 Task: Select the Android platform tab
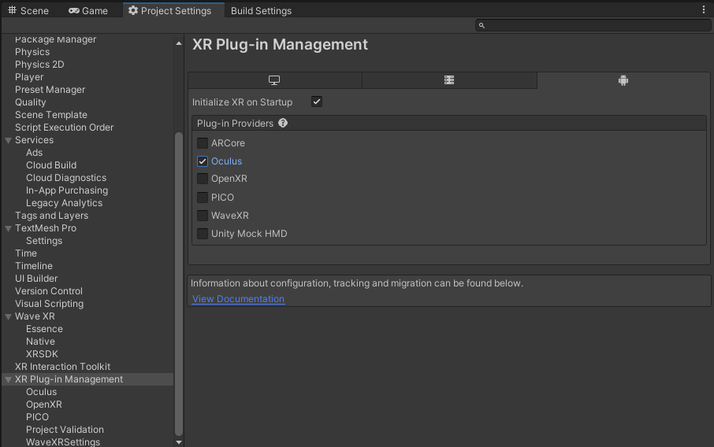(x=623, y=80)
